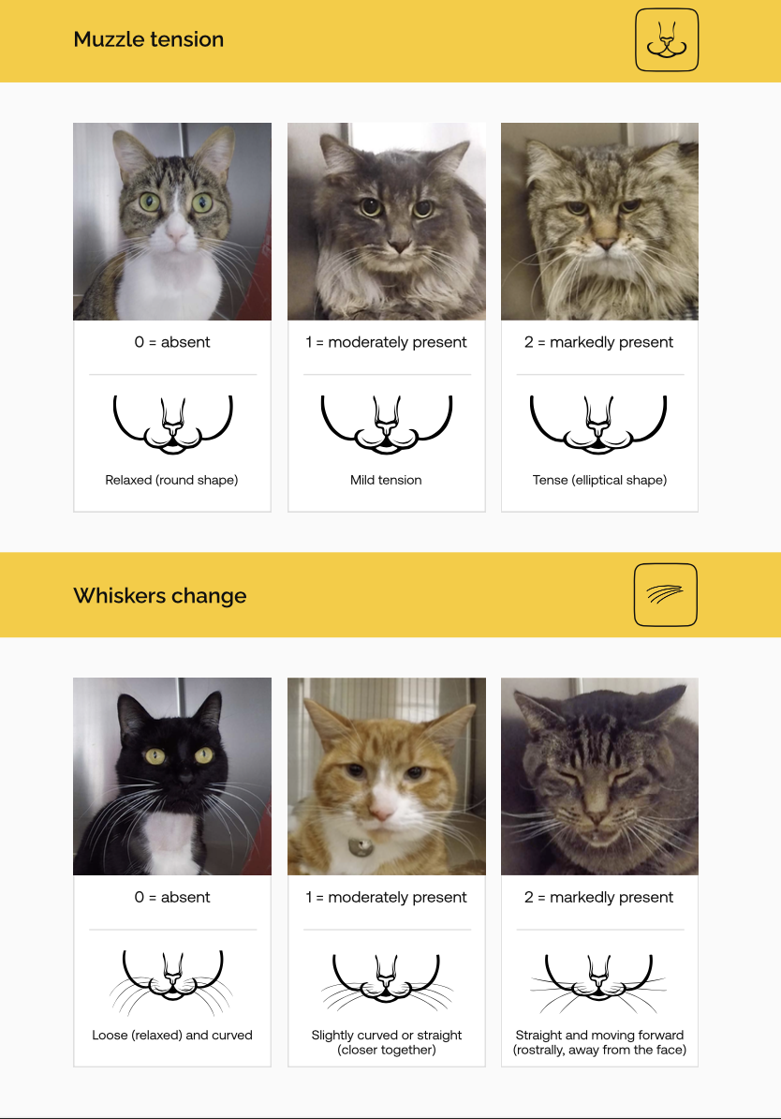This screenshot has height=1119, width=781.
Task: Open the squinting dark tabby cat photo
Action: (600, 776)
